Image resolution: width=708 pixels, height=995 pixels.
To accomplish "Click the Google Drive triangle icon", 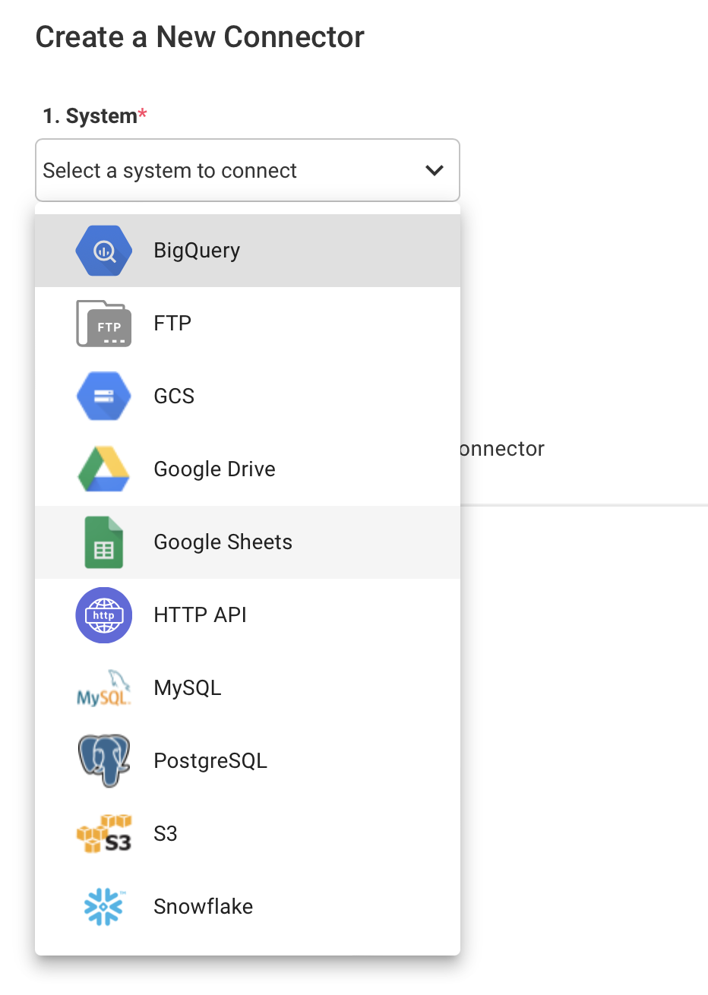I will (x=104, y=469).
